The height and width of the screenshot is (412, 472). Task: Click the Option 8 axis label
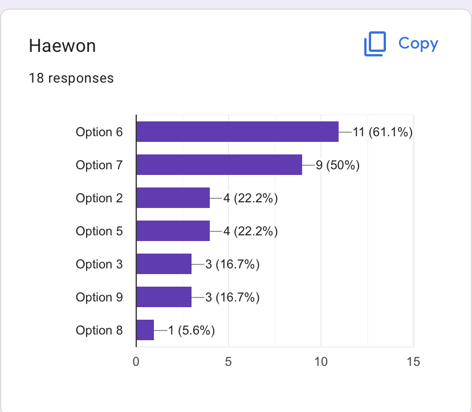point(99,331)
